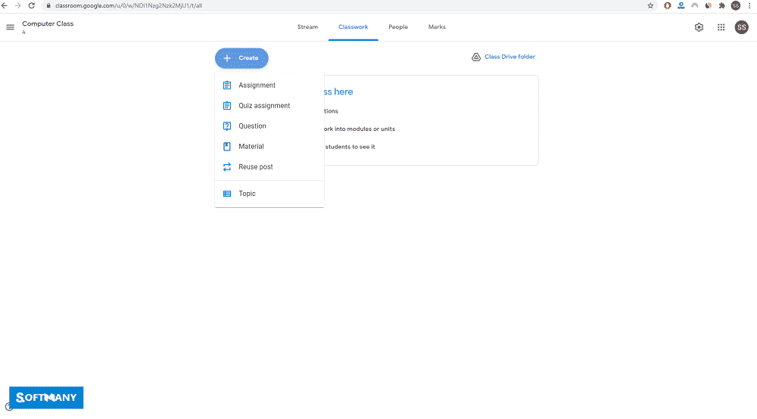This screenshot has width=757, height=419.
Task: Open the browser extensions puzzle icon
Action: (x=721, y=5)
